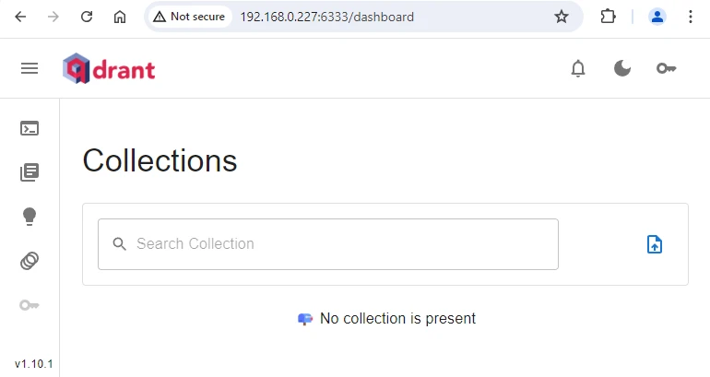Image resolution: width=710 pixels, height=377 pixels.
Task: Open the Collections page icon in sidebar
Action: (30, 172)
